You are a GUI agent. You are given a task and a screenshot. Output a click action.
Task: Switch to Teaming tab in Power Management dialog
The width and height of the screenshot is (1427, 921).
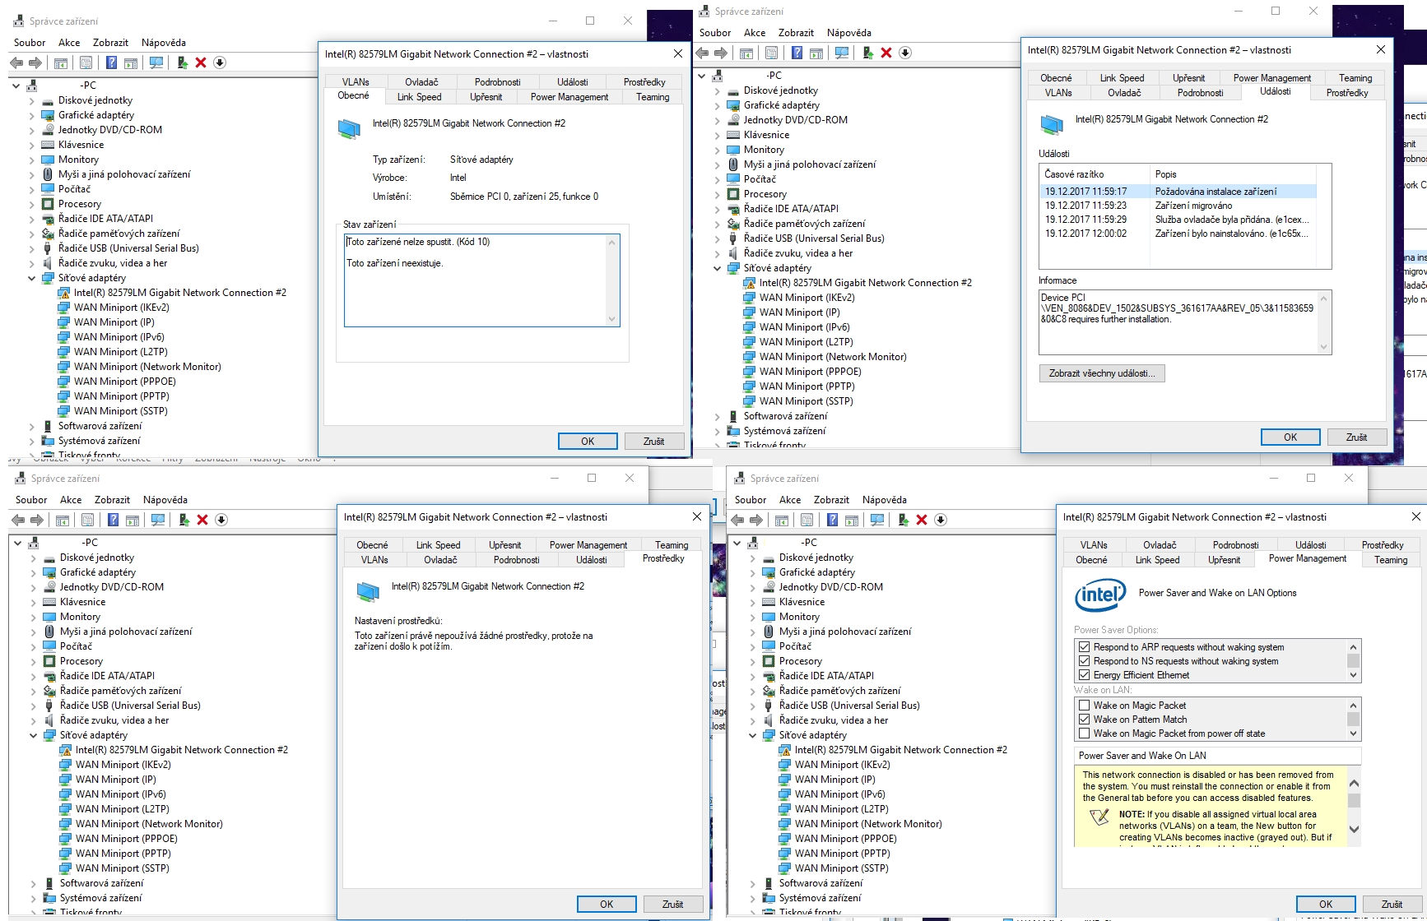click(x=1390, y=560)
